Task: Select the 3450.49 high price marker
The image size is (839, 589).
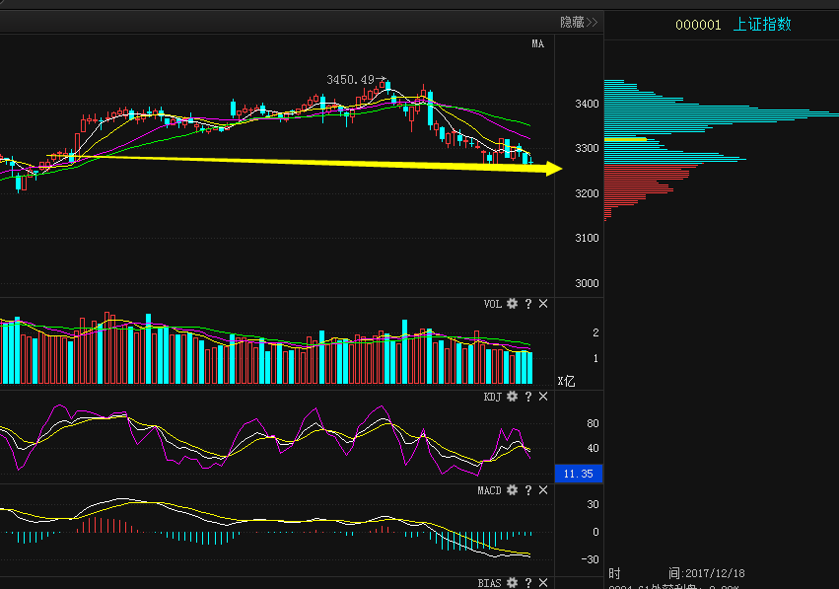Action: [350, 80]
